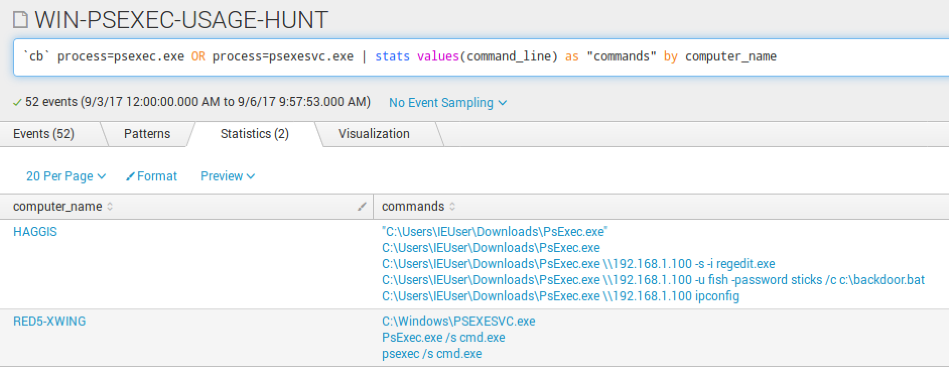The height and width of the screenshot is (380, 949).
Task: Click the regedit.exe PsExec command value
Action: [x=578, y=264]
